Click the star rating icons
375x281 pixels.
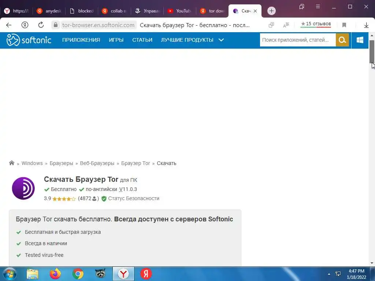(64, 199)
